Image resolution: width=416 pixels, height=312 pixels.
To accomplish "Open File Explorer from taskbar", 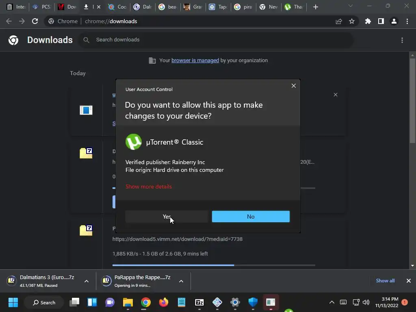I will [128, 302].
